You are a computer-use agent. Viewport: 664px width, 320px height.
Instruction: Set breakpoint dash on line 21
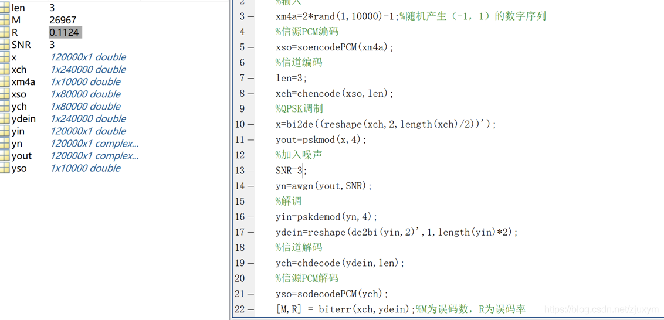250,294
